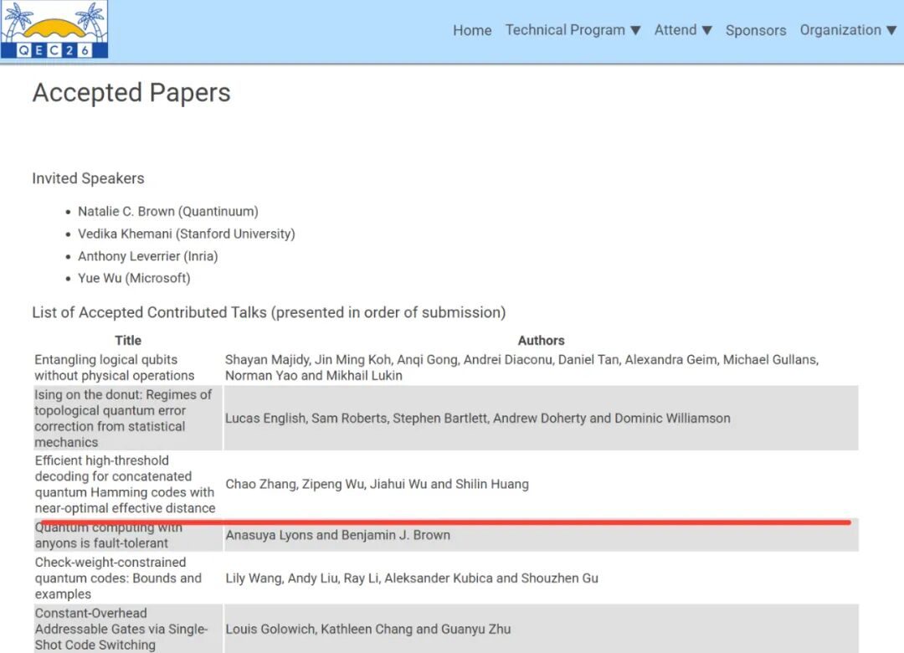904x653 pixels.
Task: Click Natalie C. Brown speaker entry
Action: tap(167, 212)
